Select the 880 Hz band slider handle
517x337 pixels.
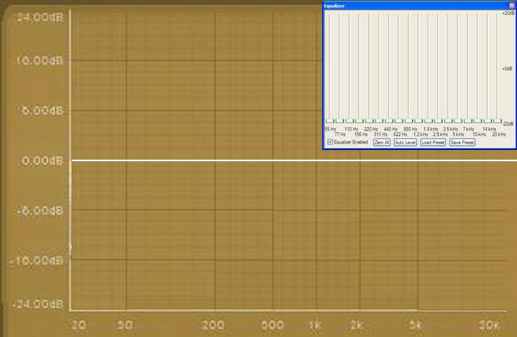coord(409,121)
